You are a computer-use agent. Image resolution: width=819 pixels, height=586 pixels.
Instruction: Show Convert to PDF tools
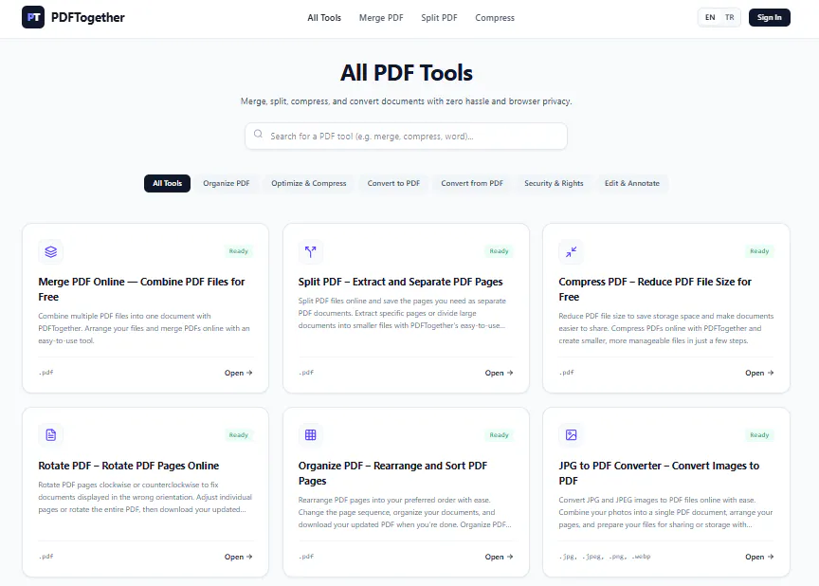tap(393, 183)
